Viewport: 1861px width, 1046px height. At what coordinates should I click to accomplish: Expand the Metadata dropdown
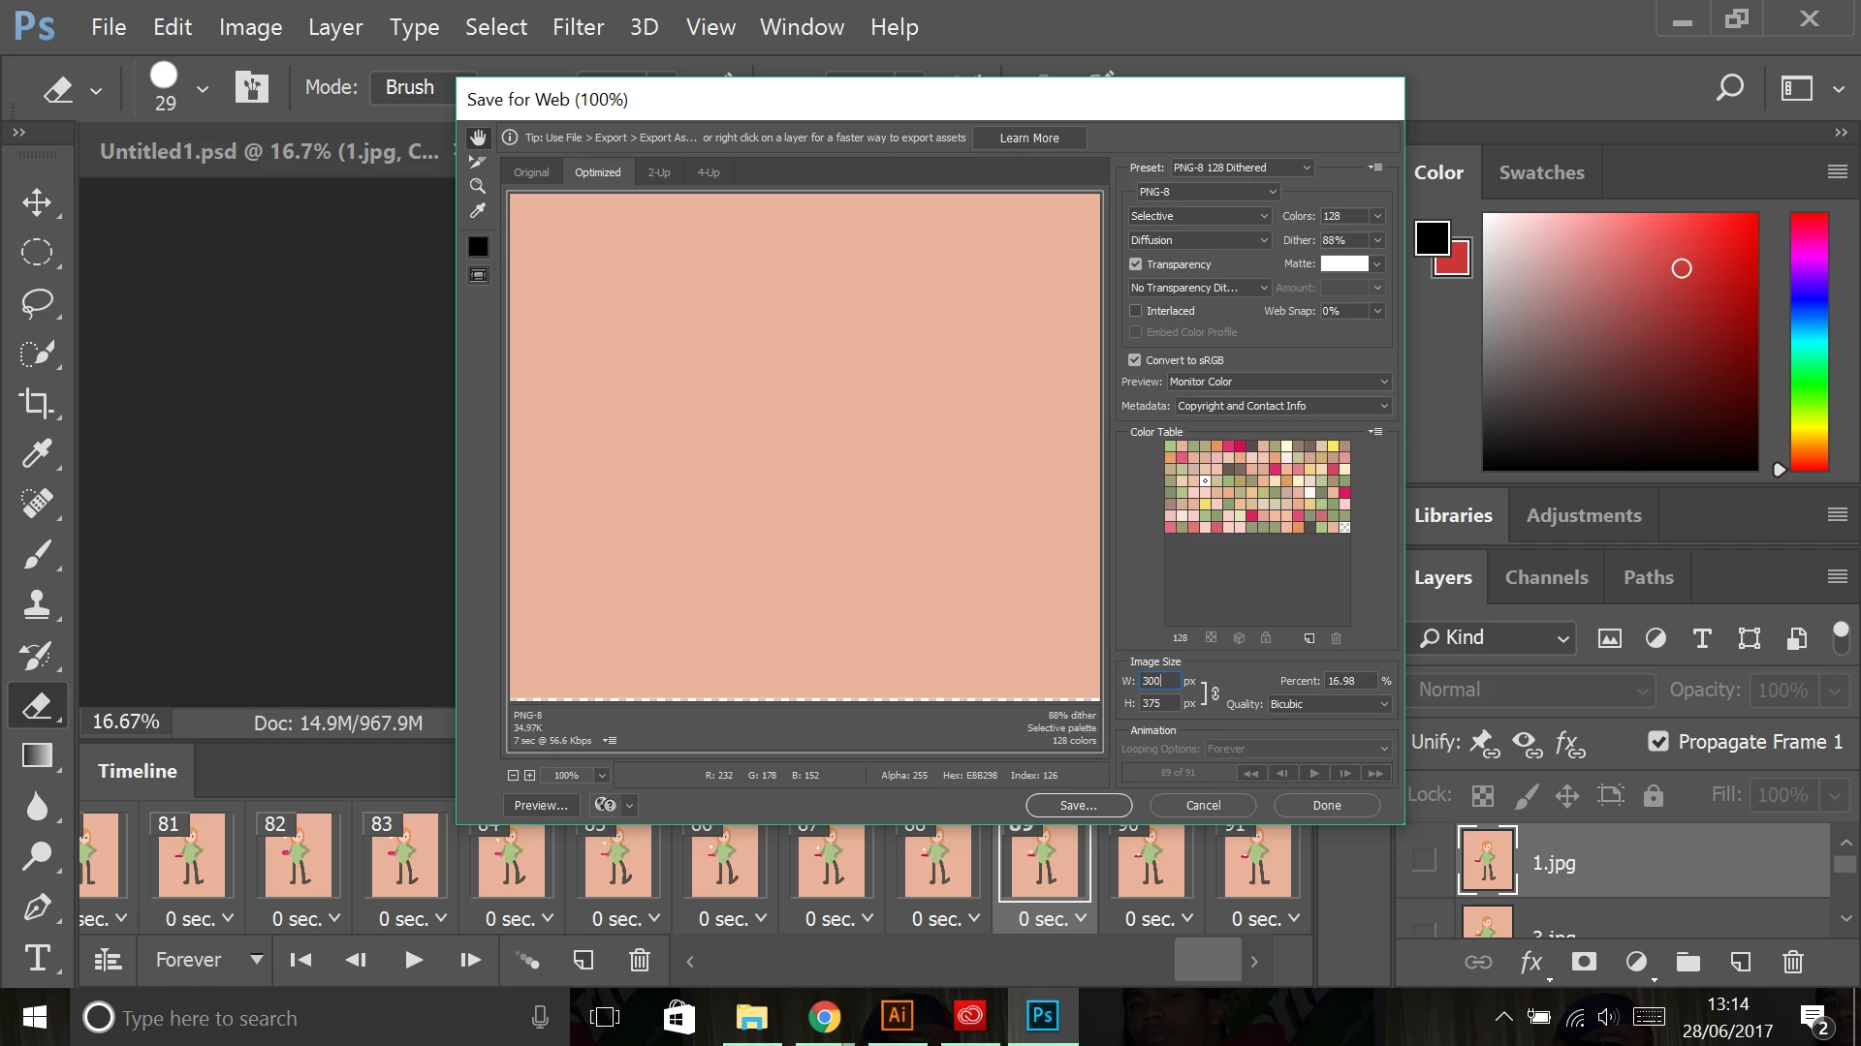pos(1282,406)
